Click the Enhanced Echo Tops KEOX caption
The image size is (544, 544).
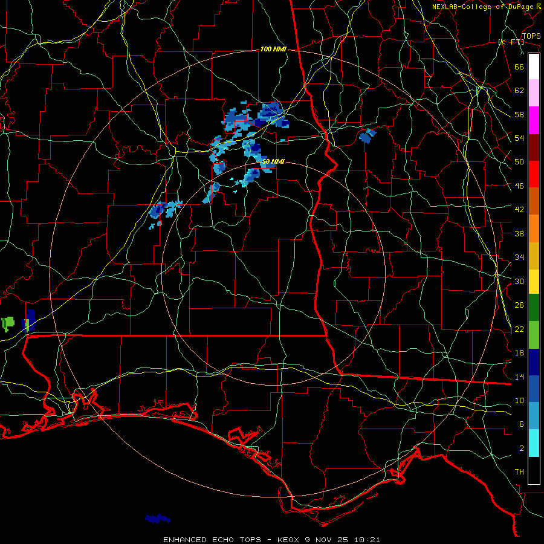[x=271, y=540]
